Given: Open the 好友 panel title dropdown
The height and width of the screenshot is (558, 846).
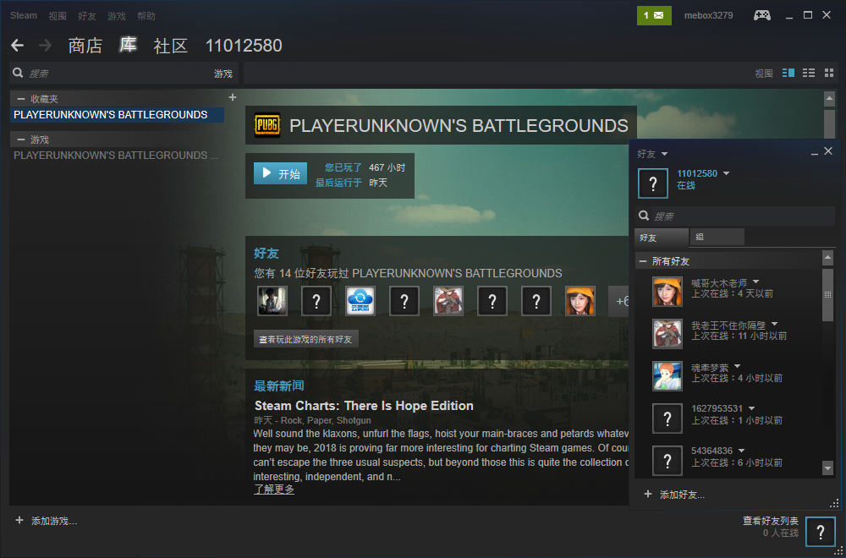Looking at the screenshot, I should [664, 154].
